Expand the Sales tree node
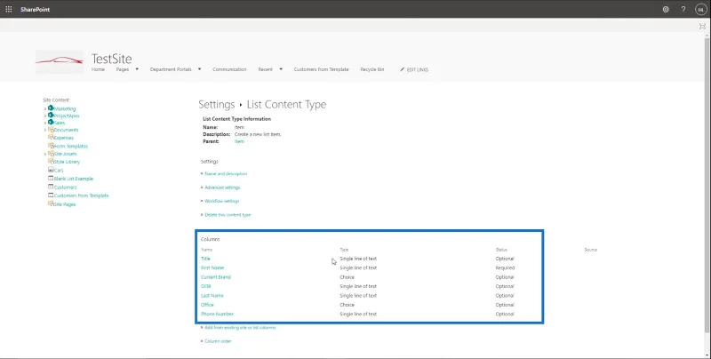 (45, 123)
